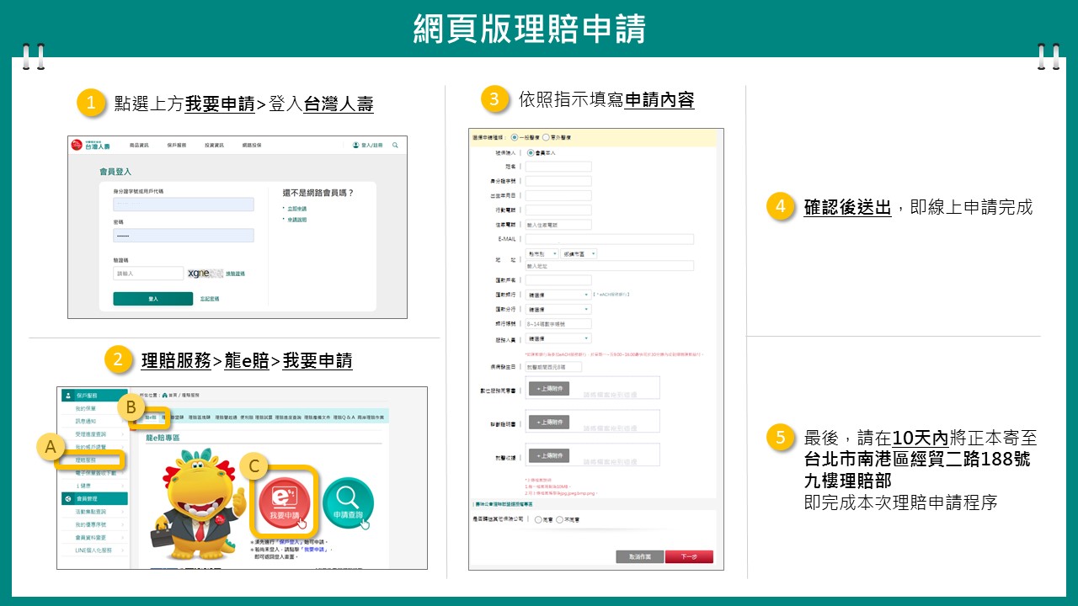Click the 匯款戶名 input field
This screenshot has width=1078, height=606.
pos(558,280)
